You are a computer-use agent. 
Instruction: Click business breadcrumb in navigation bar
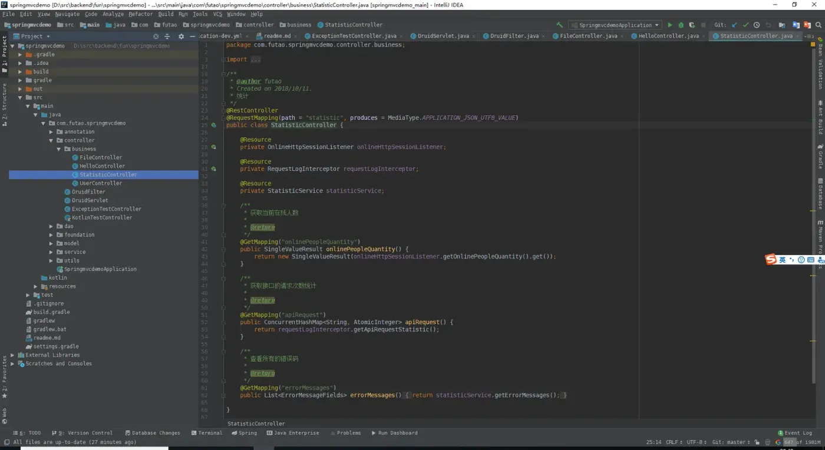[295, 25]
